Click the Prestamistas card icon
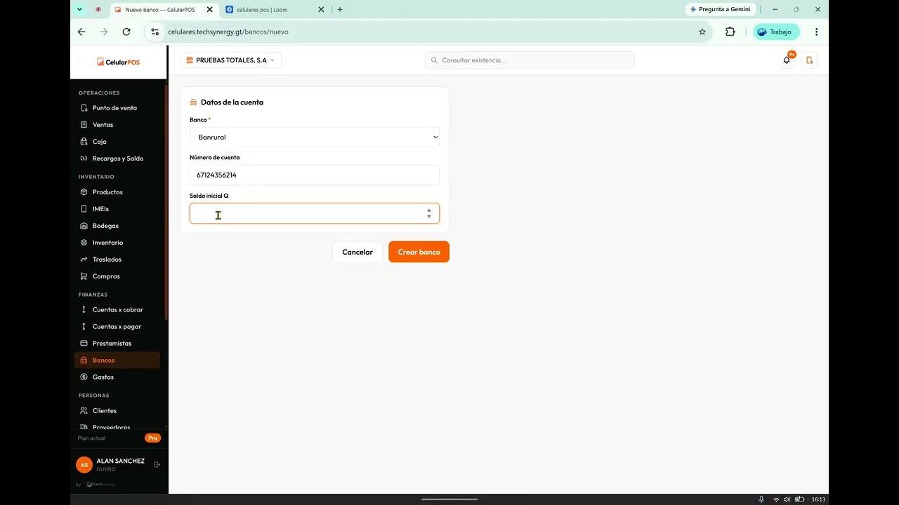Image resolution: width=899 pixels, height=505 pixels. tap(84, 344)
